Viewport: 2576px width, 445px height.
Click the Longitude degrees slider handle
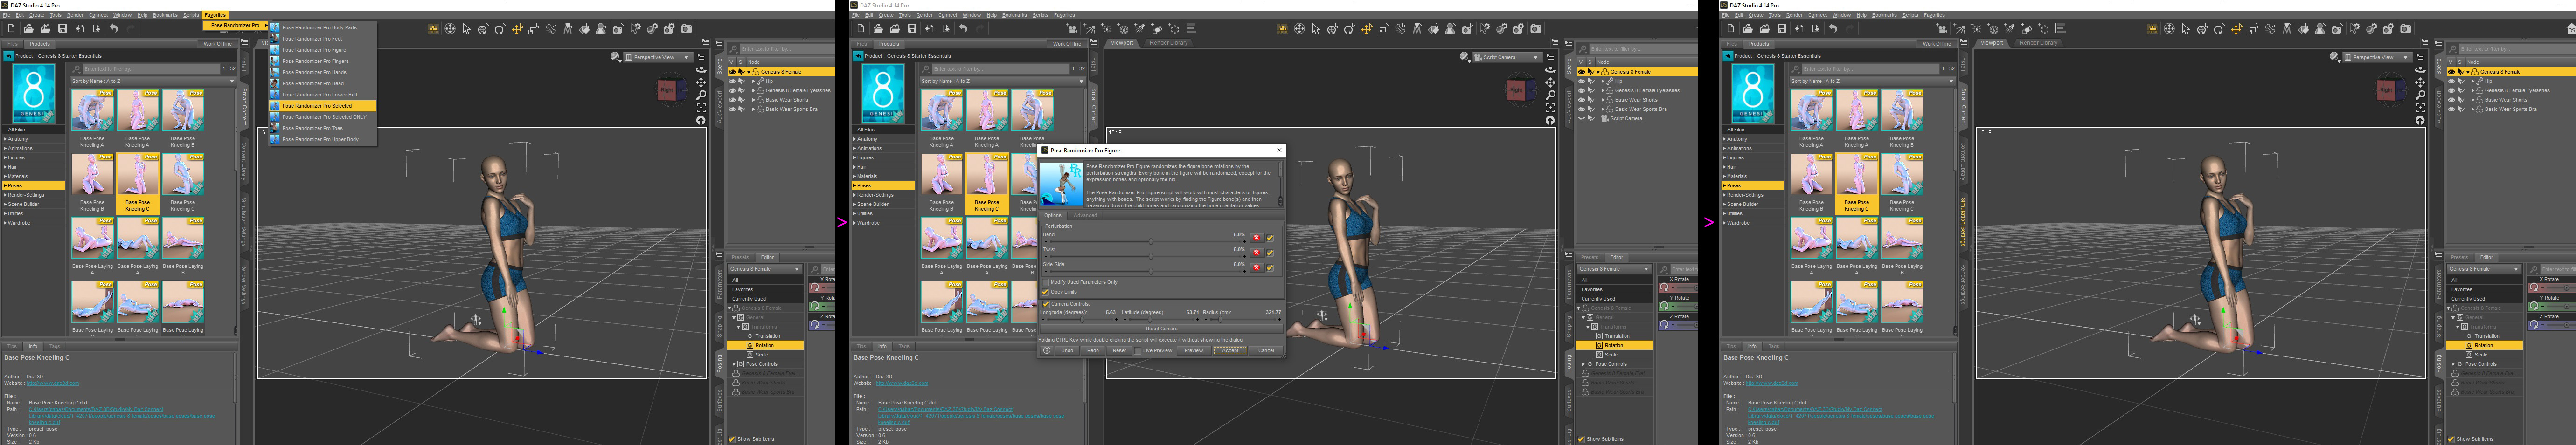[1083, 320]
